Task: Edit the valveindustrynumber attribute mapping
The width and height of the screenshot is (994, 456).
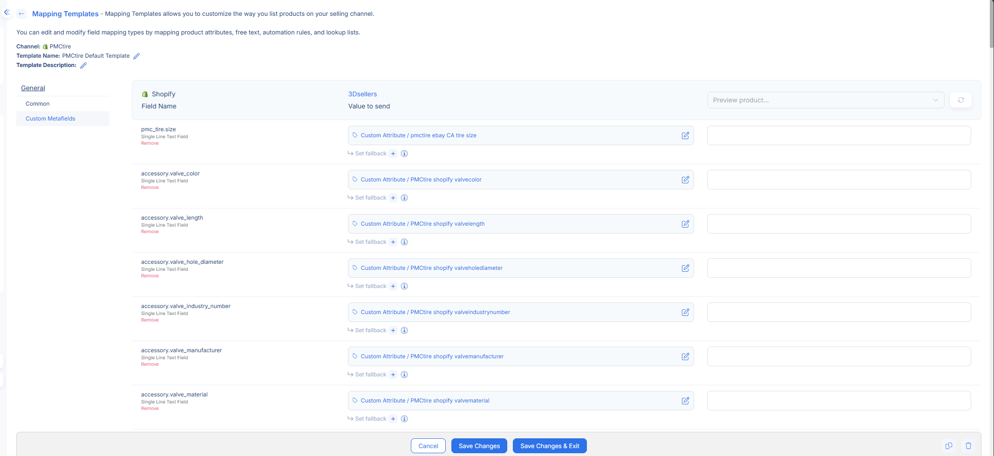Action: [x=685, y=312]
